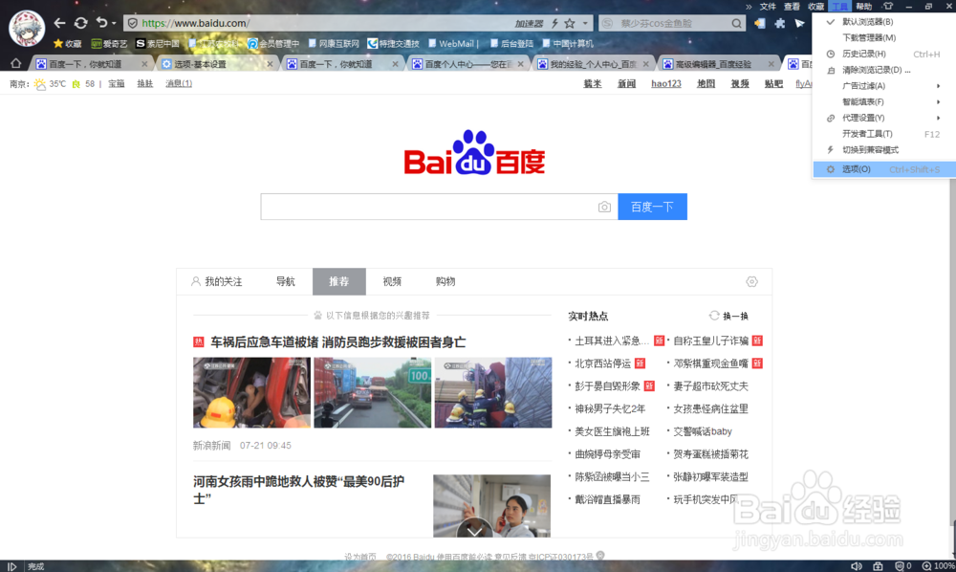This screenshot has width=956, height=572.
Task: Open the 地图 link in top navigation
Action: pos(706,83)
